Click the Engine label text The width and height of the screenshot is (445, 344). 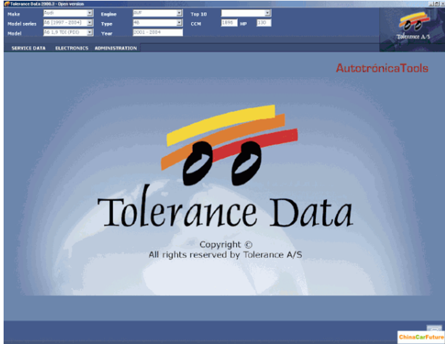pyautogui.click(x=109, y=14)
